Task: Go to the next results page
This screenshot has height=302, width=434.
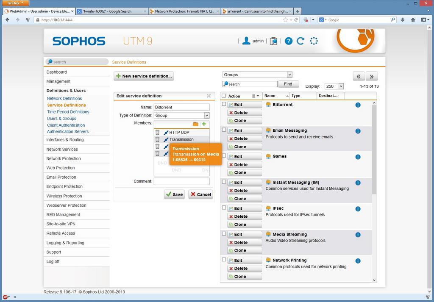Action: (x=372, y=76)
